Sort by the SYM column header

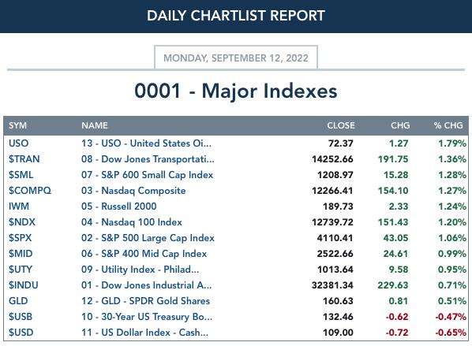point(17,125)
